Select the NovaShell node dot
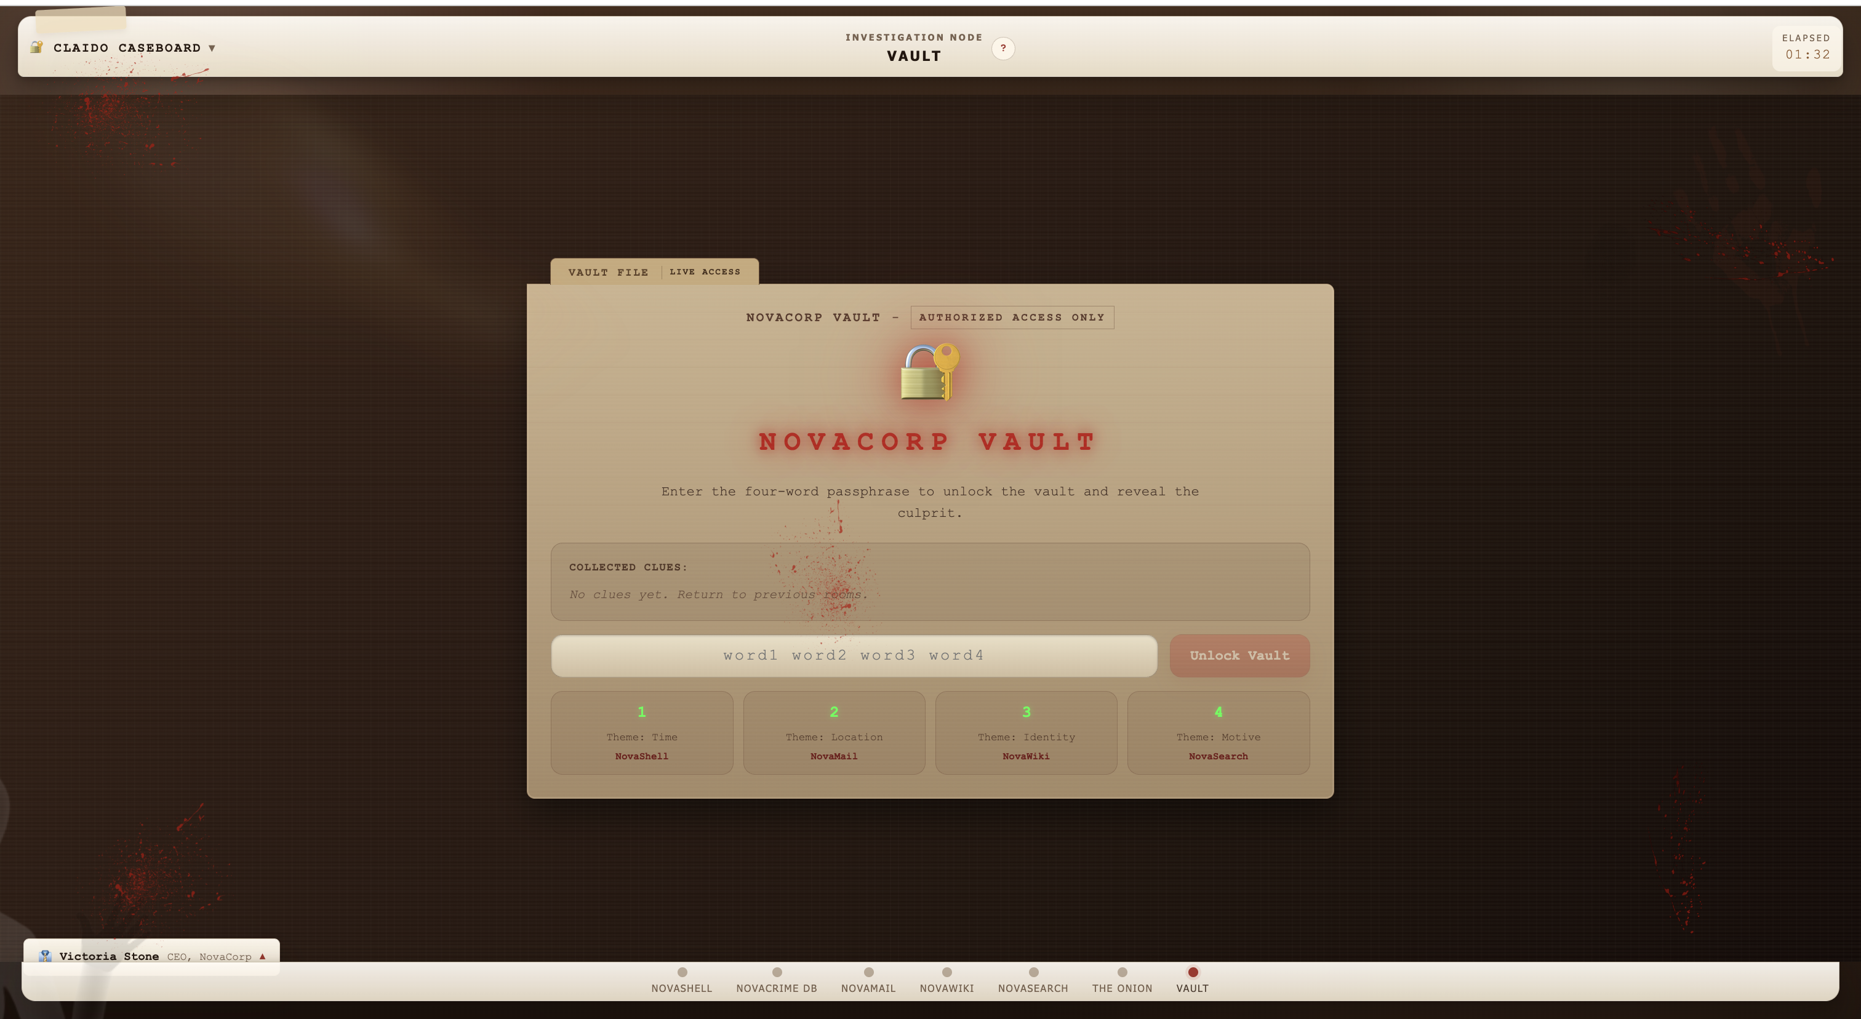 [682, 972]
